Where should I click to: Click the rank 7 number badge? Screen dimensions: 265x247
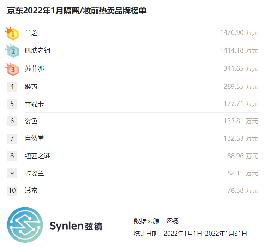(x=12, y=138)
